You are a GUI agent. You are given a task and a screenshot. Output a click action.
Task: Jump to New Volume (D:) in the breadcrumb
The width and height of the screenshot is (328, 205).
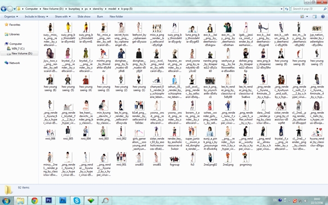53,9
